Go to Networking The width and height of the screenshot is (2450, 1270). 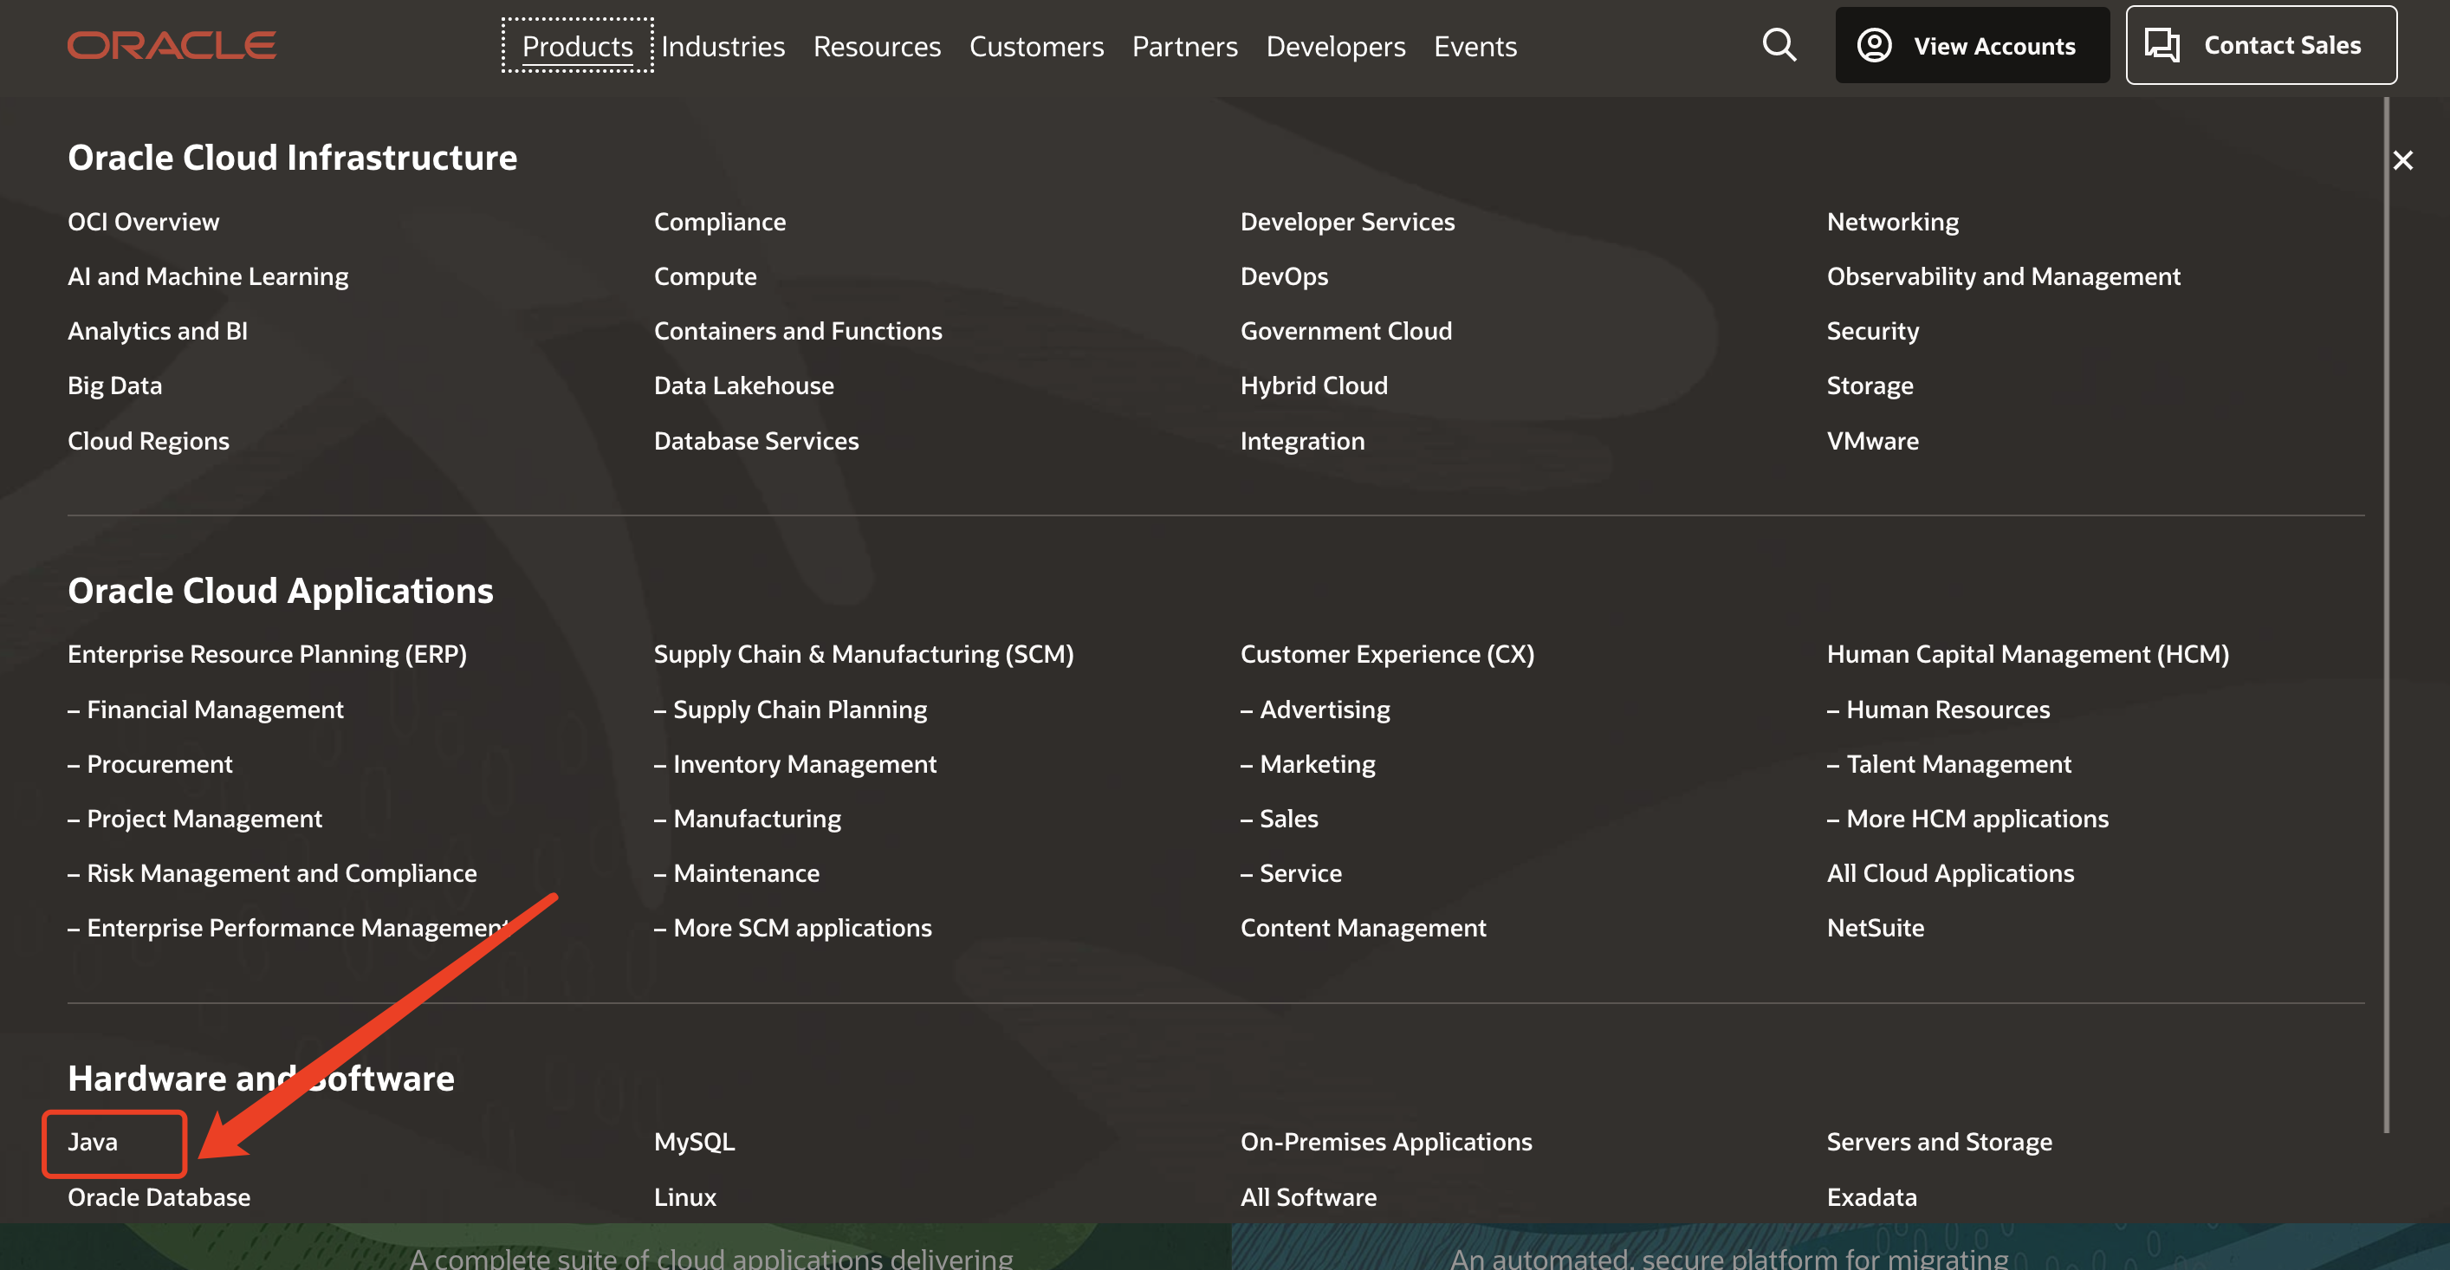1893,222
